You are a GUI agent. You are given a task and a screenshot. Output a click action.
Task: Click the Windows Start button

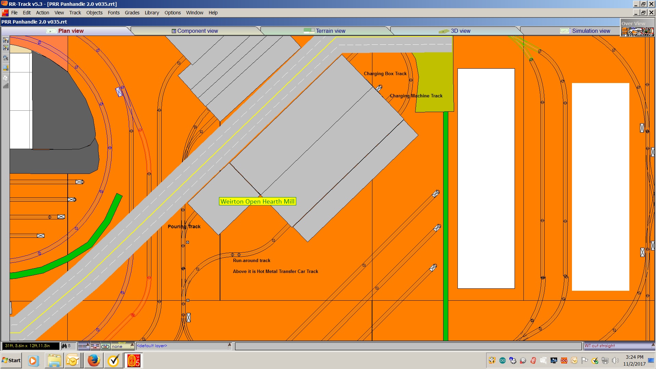click(x=11, y=360)
